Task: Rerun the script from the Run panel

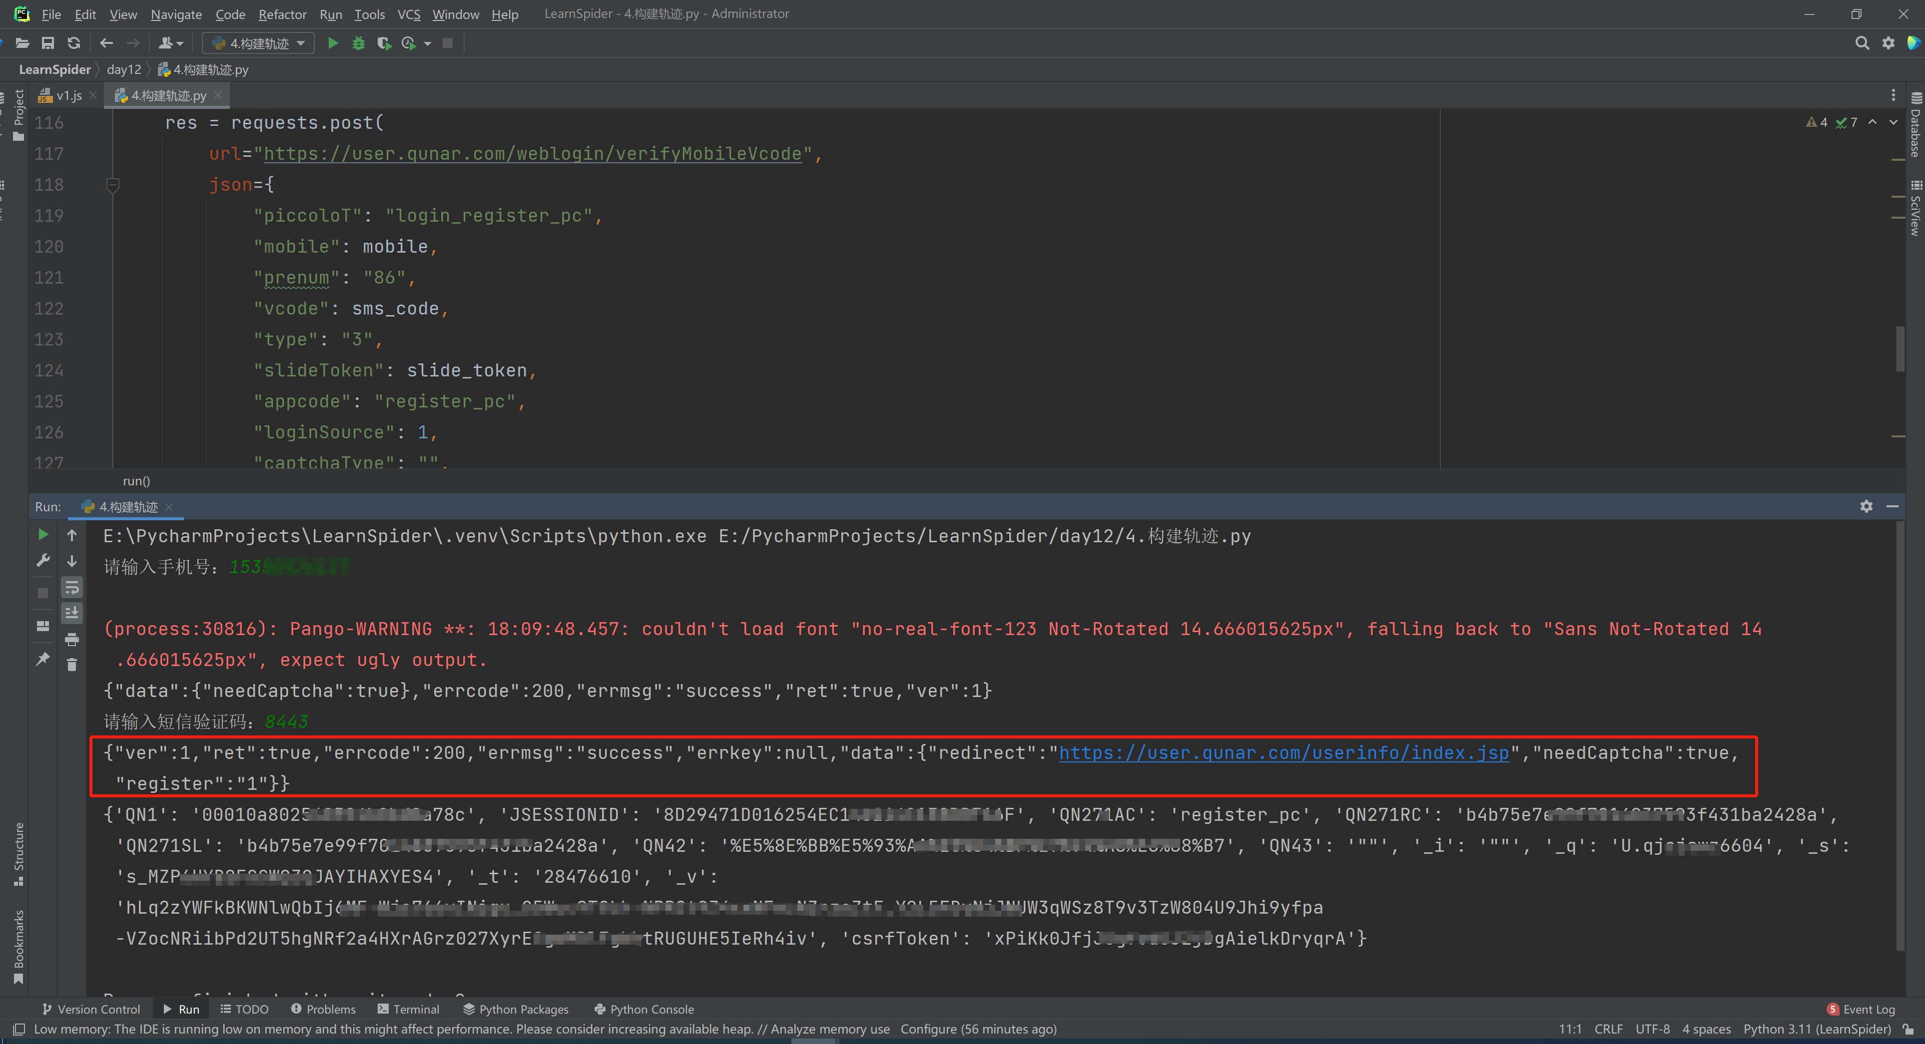Action: [x=43, y=535]
